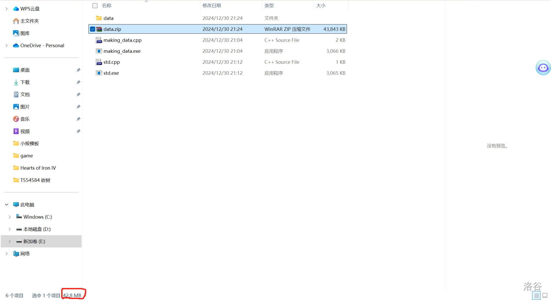
Task: Open the 音乐 music folder icon
Action: pos(16,119)
